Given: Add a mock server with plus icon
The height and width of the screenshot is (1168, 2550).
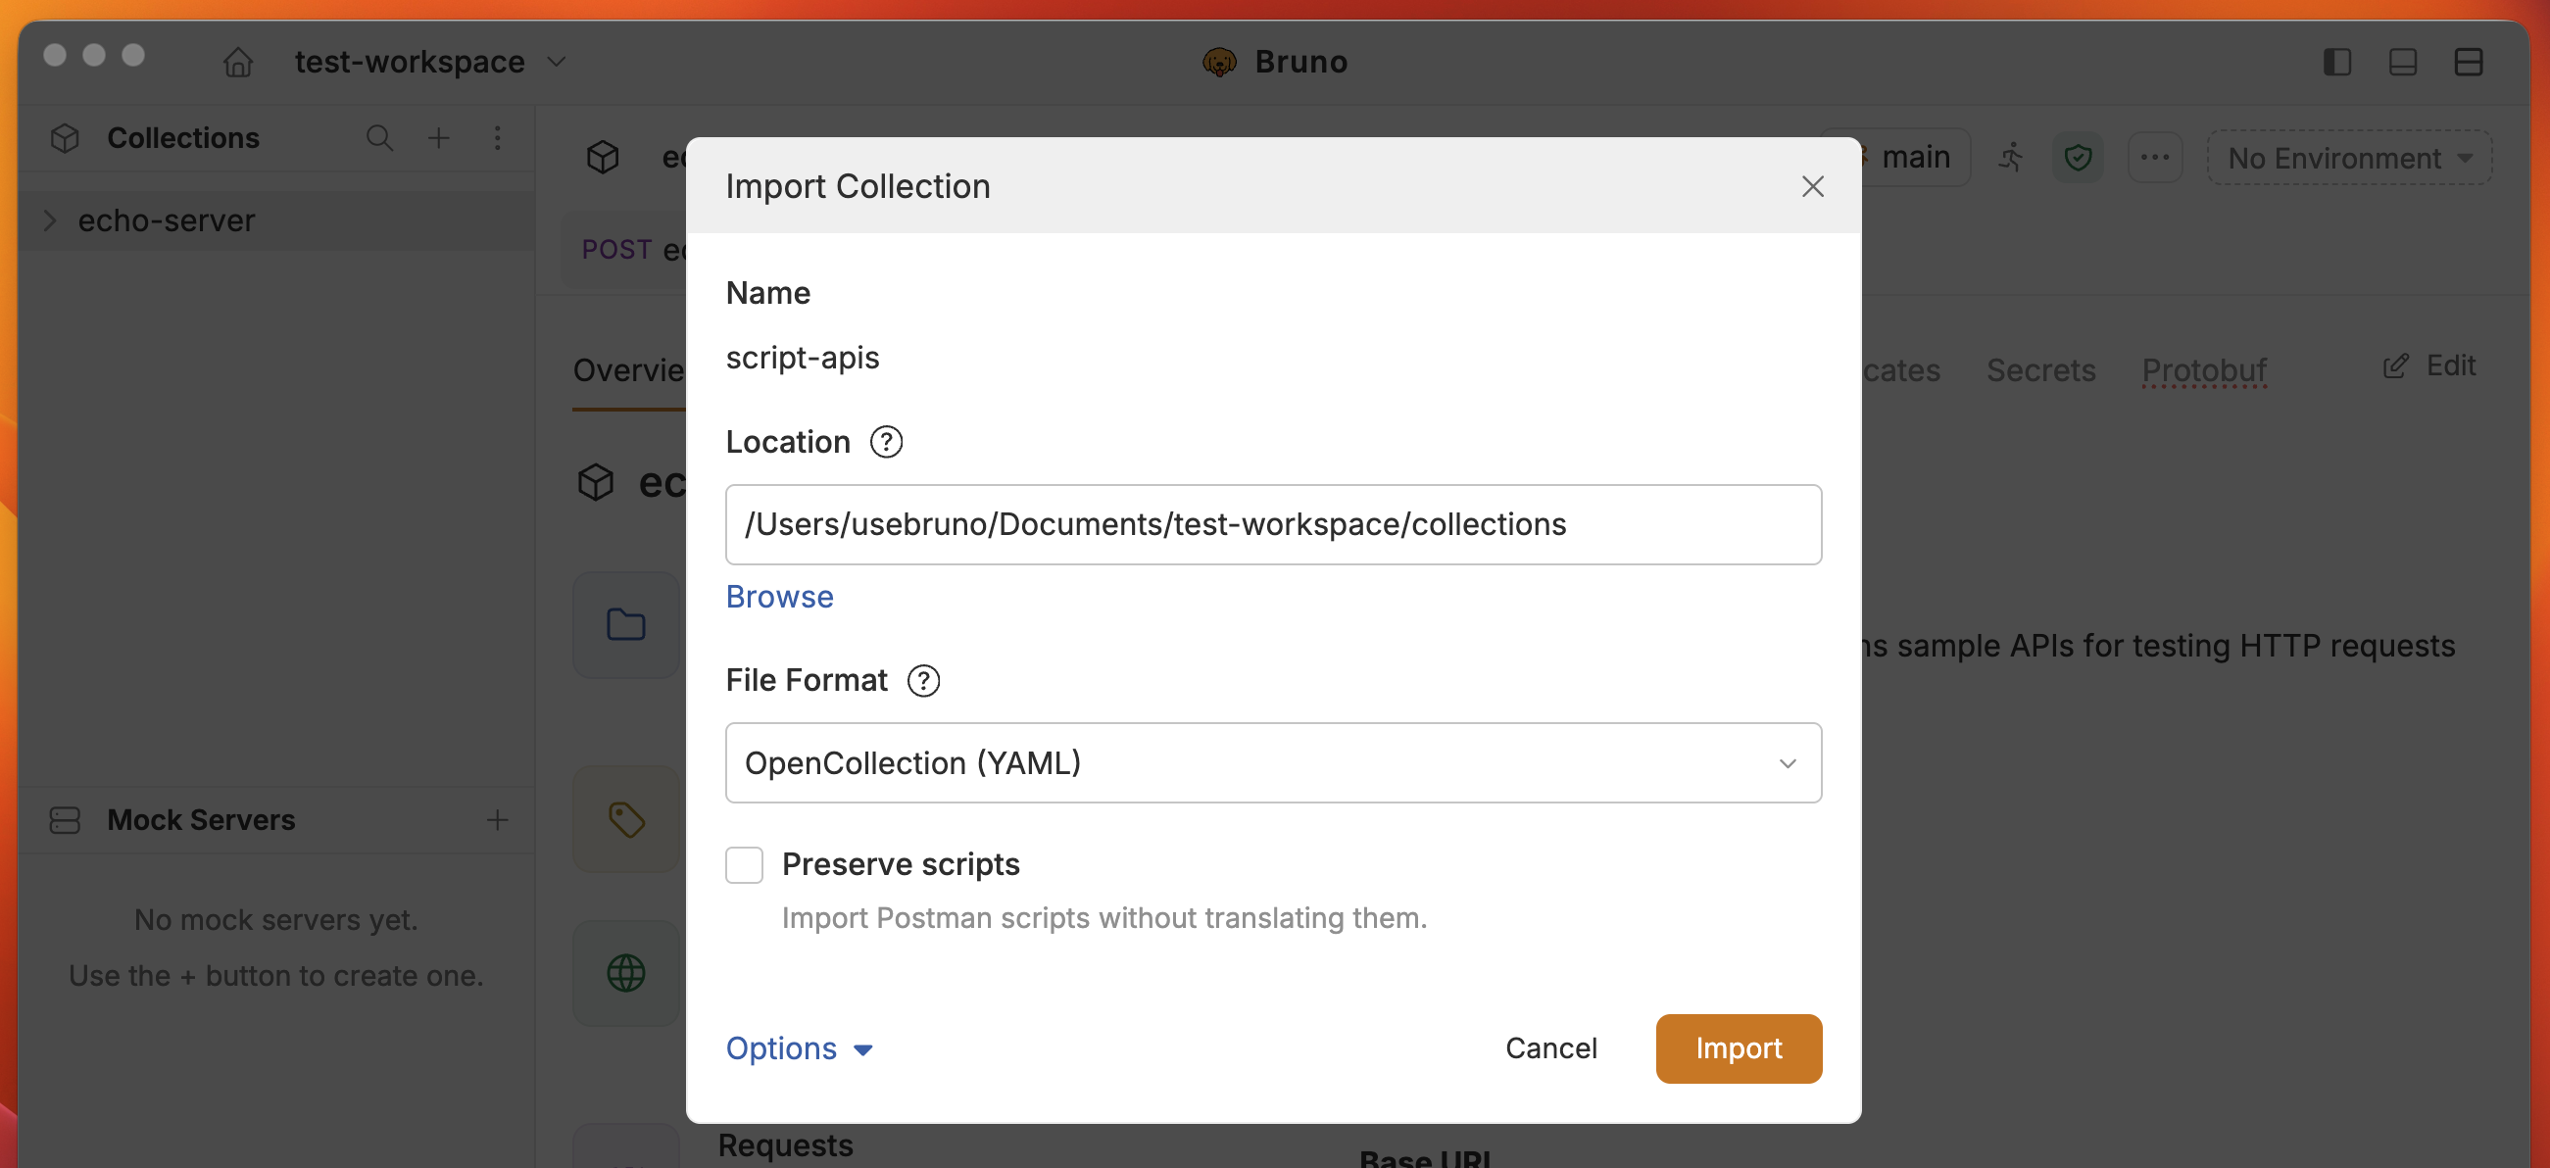Looking at the screenshot, I should click(x=497, y=819).
